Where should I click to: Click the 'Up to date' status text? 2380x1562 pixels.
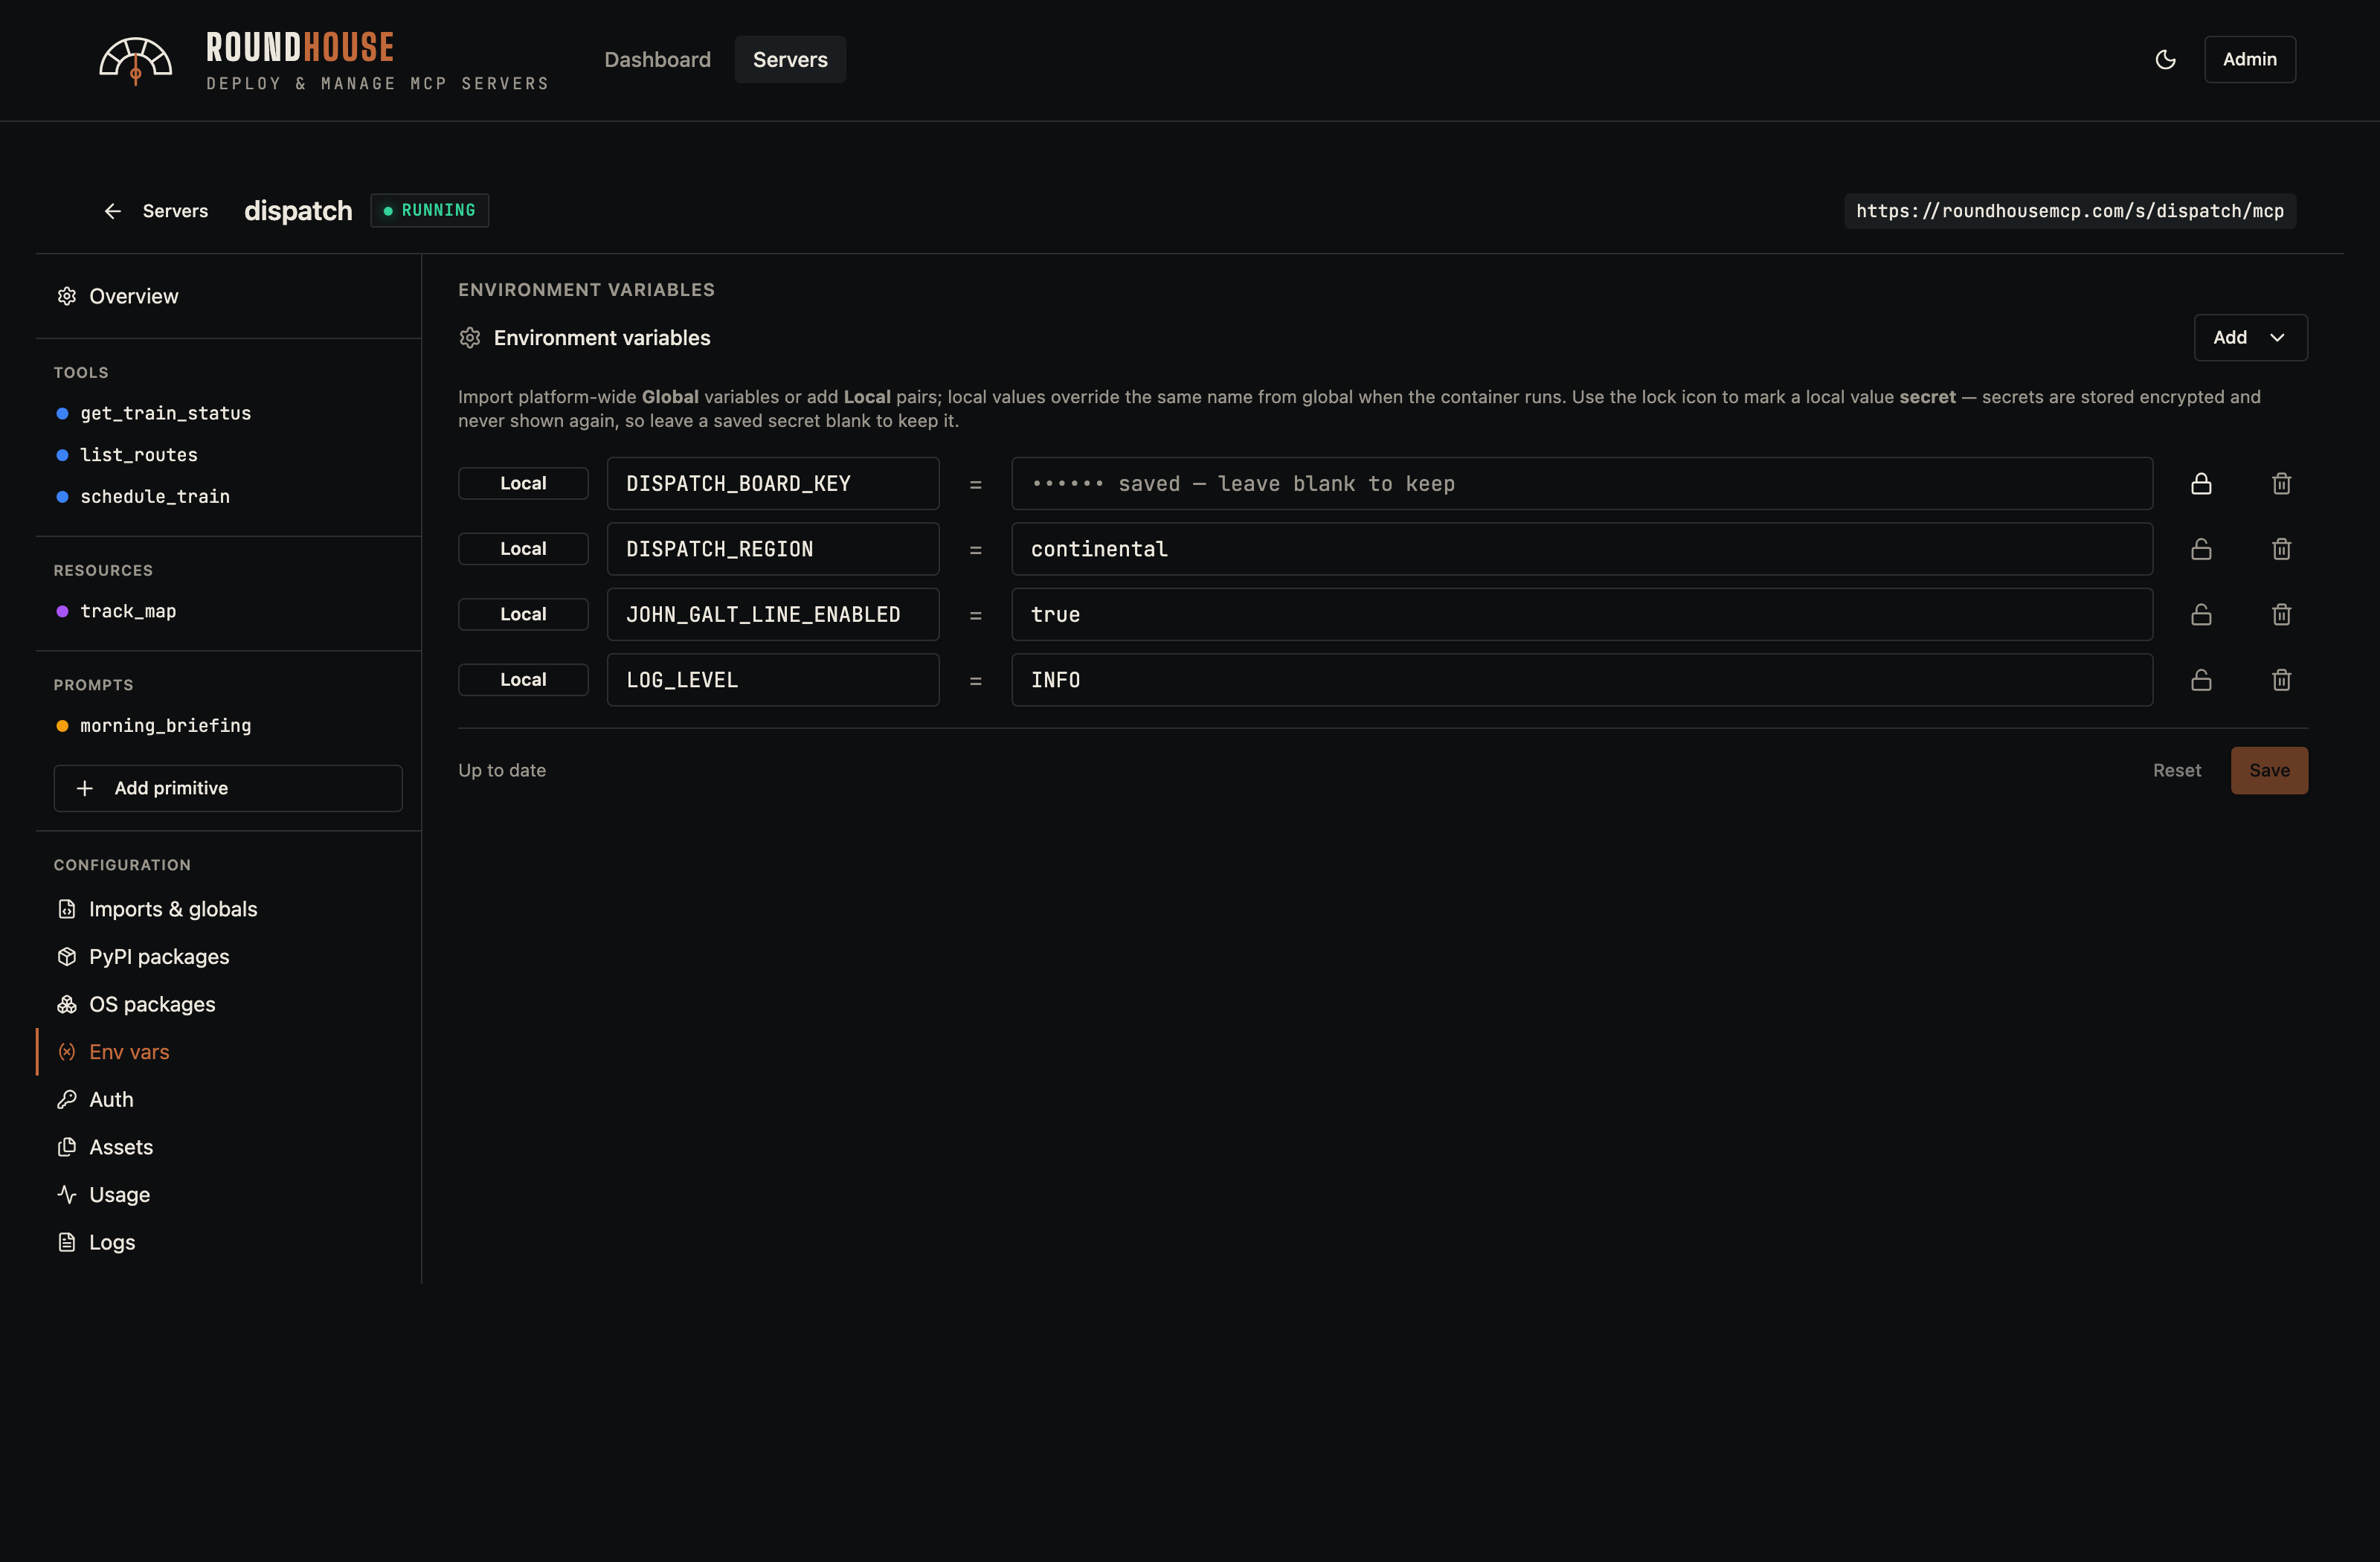point(502,771)
